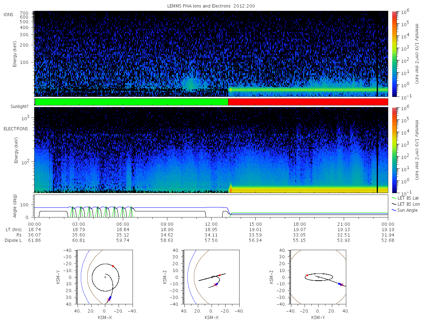Click Saturn's center in the KSM-X/KSM-Y plot

(x=105, y=277)
